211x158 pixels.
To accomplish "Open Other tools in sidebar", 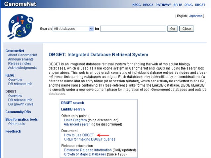I will (17, 124).
